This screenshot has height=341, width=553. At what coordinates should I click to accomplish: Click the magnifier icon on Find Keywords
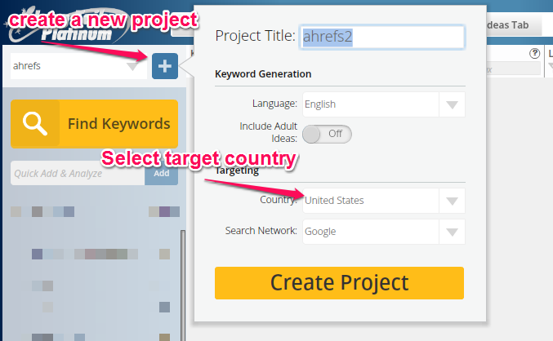click(35, 124)
